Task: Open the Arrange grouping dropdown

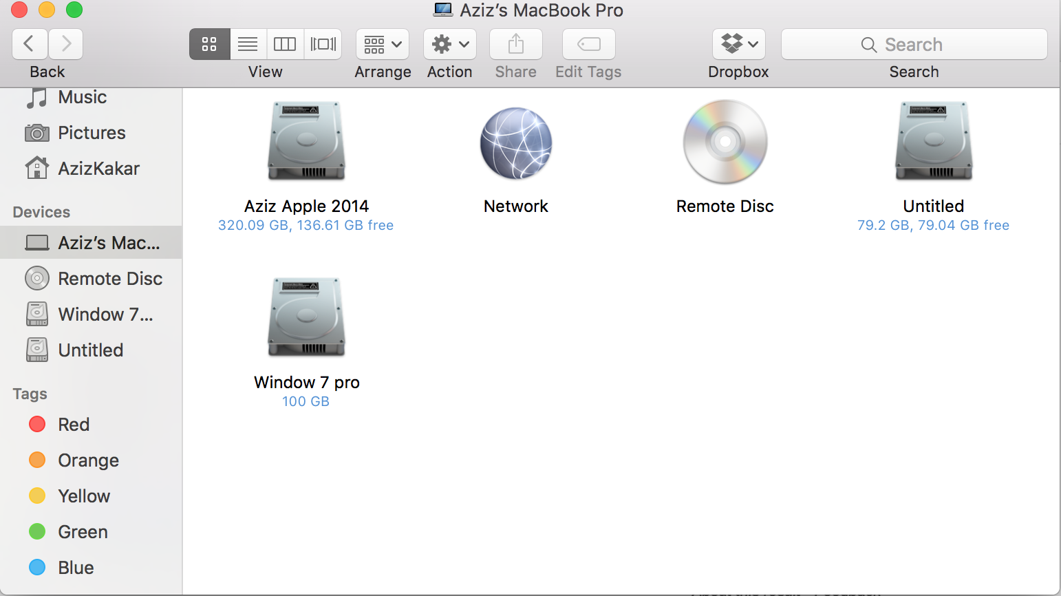Action: point(383,44)
